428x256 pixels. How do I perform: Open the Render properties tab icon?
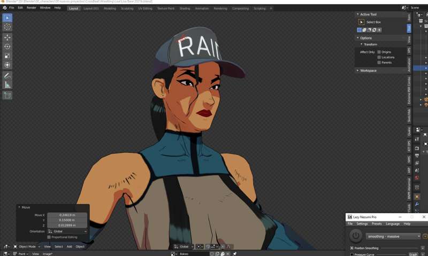pyautogui.click(x=417, y=149)
